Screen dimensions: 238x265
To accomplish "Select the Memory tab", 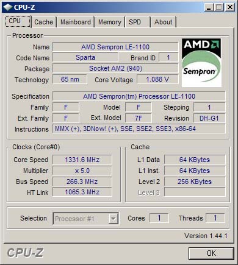I will (x=110, y=22).
